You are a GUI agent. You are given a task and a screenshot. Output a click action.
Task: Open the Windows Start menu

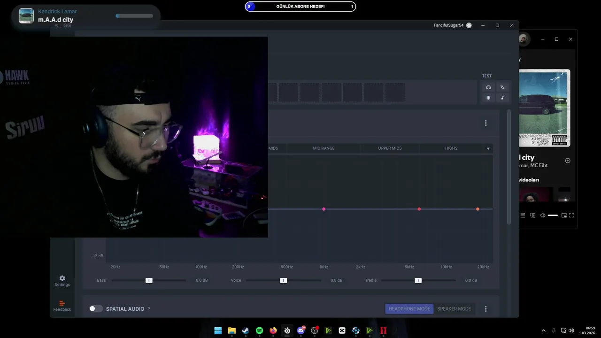click(218, 330)
